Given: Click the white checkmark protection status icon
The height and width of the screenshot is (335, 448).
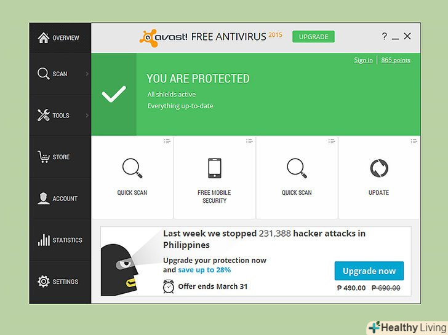Looking at the screenshot, I should coord(114,94).
